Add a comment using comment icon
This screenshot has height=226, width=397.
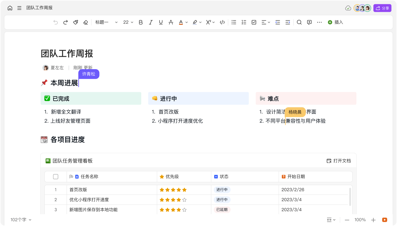[309, 22]
